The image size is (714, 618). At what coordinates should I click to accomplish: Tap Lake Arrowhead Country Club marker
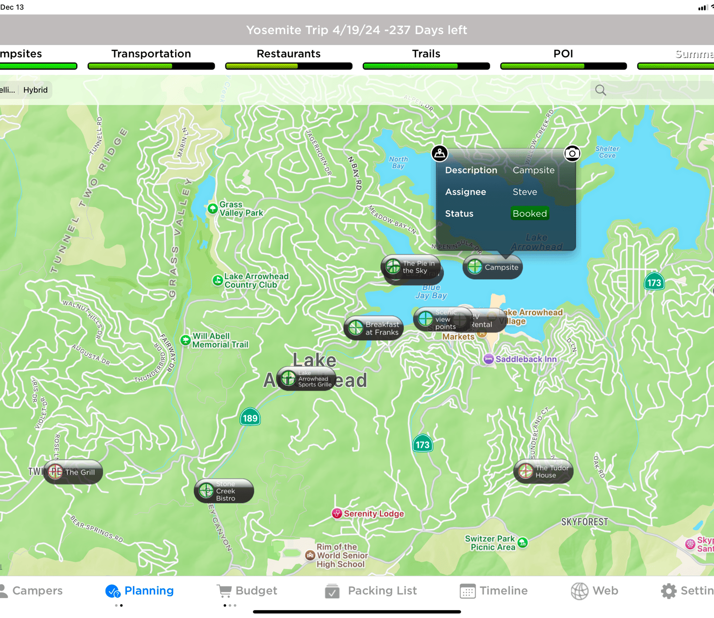click(218, 280)
